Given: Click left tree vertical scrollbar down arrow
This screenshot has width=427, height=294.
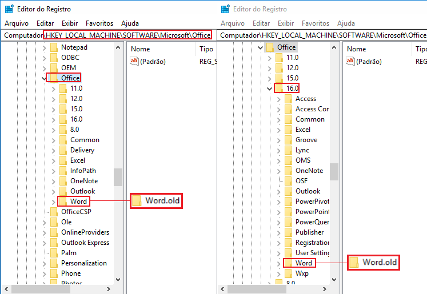Looking at the screenshot, I should click(118, 279).
